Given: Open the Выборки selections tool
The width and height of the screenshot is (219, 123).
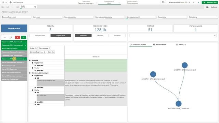Looking at the screenshot, I should 212,7.
